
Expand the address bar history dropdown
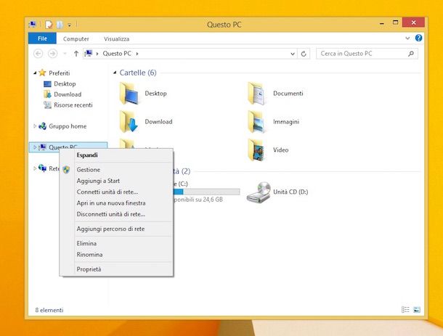pyautogui.click(x=293, y=54)
